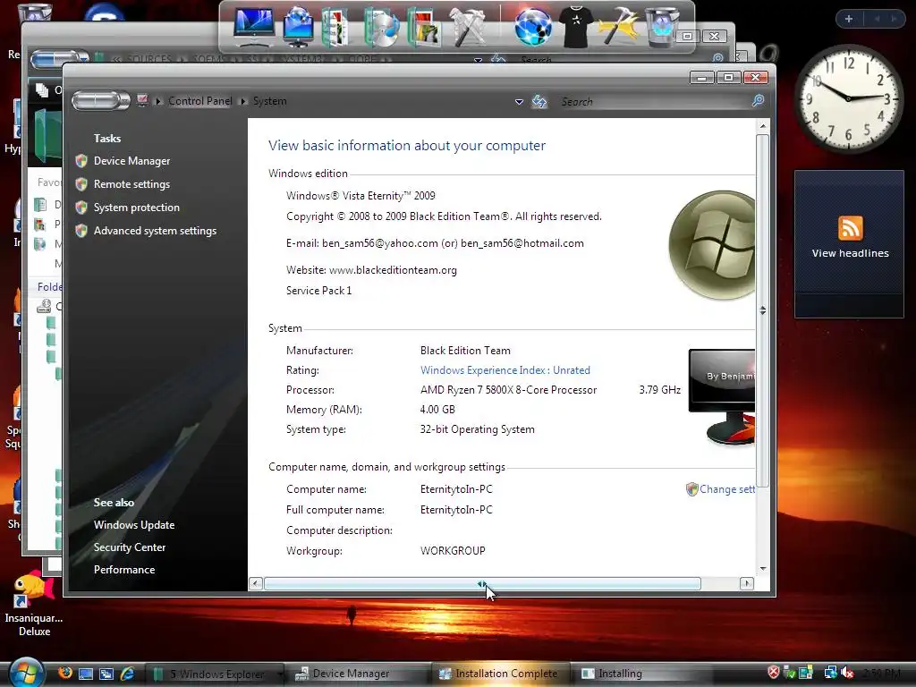Open the Computer icon in the top dock
916x687 pixels.
pyautogui.click(x=254, y=26)
